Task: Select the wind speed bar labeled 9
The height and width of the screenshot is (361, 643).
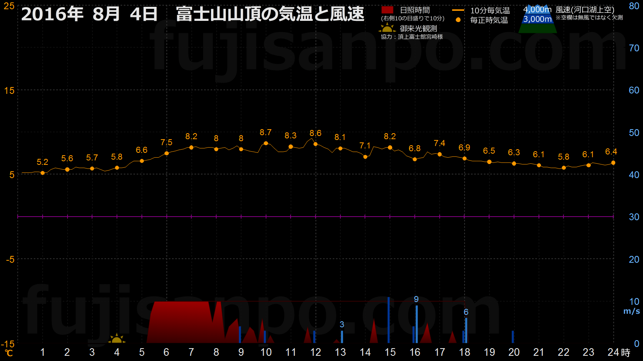Action: pos(417,324)
